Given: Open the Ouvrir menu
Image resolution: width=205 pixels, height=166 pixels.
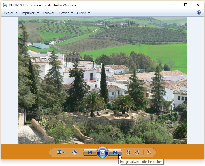Looking at the screenshot, I should tap(81, 13).
